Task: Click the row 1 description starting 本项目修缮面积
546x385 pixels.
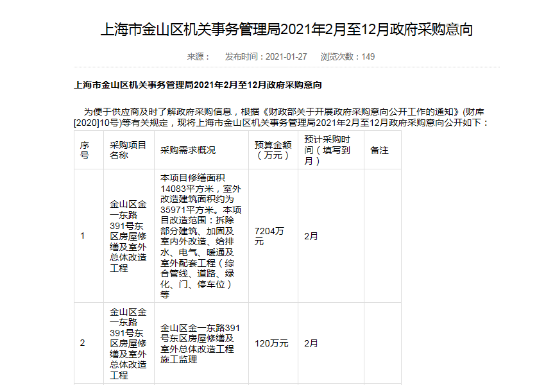Action: pos(201,236)
